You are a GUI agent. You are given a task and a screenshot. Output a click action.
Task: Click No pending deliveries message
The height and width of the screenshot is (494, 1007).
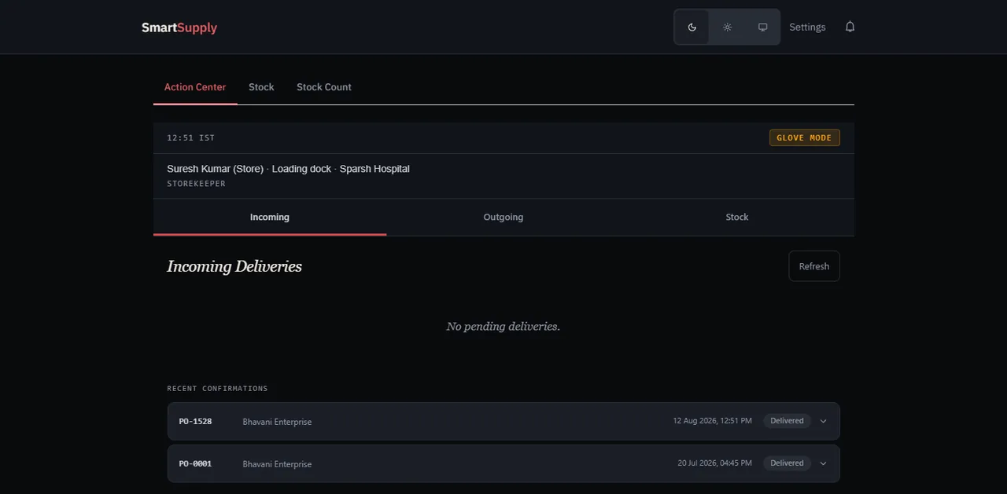coord(503,326)
